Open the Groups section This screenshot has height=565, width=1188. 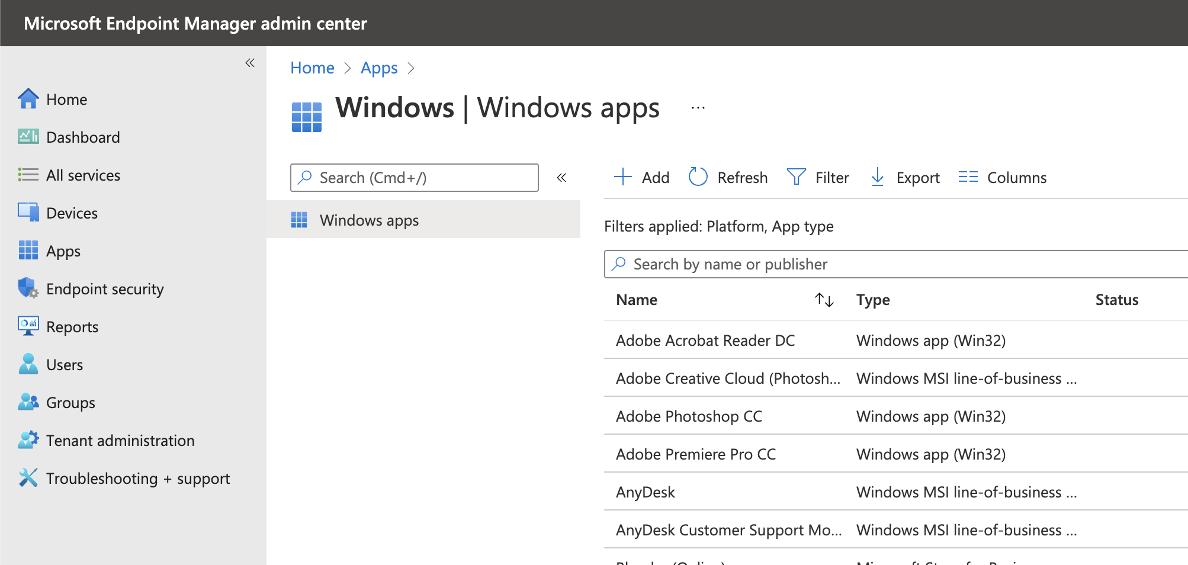(70, 403)
